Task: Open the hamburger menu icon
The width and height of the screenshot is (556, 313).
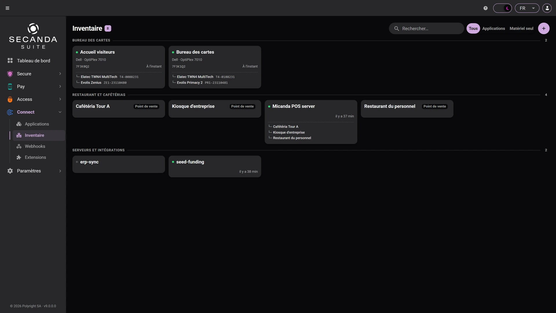Action: point(8,8)
